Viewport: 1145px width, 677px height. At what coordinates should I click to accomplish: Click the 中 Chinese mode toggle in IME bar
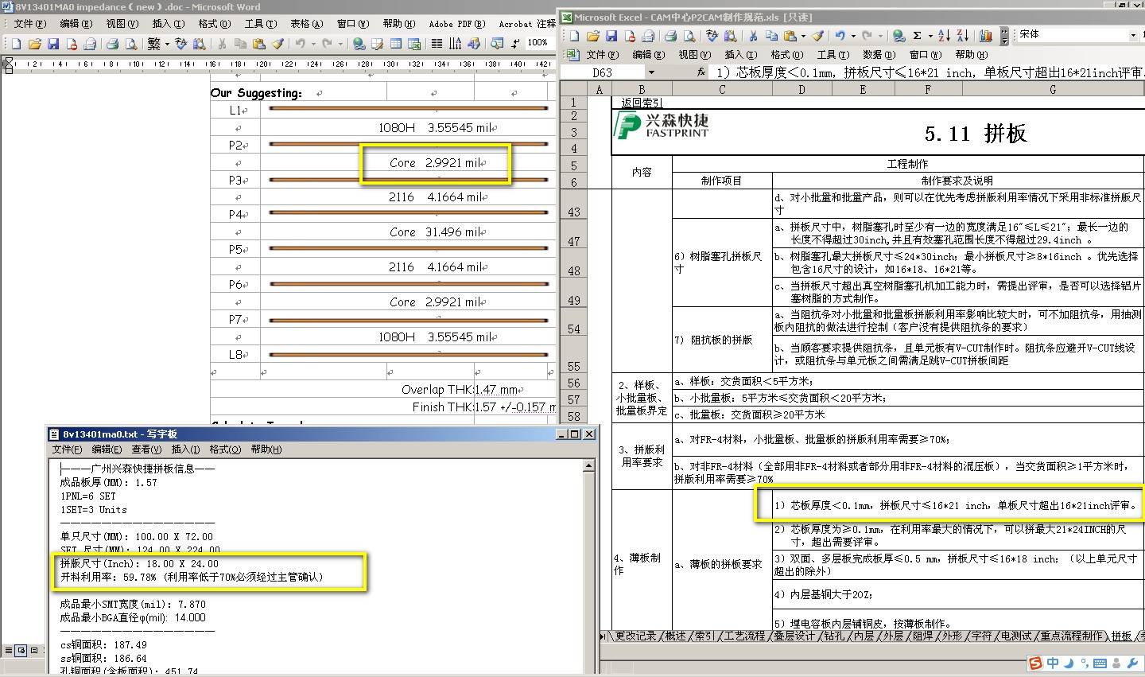point(1053,663)
